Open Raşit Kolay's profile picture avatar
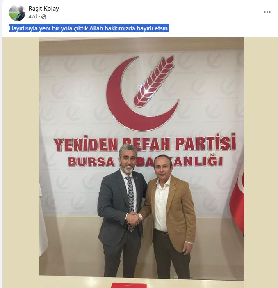278x288 pixels. [x=17, y=13]
